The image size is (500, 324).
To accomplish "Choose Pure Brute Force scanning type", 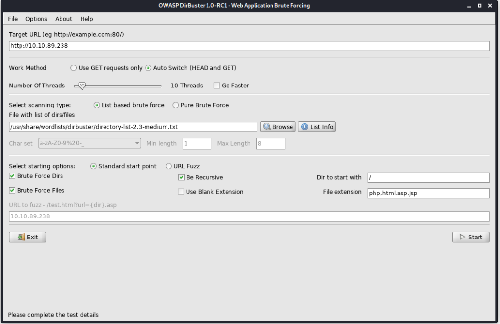I will pos(176,105).
